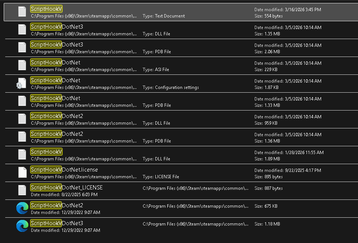Select the ScriptHookVDotNet_LICENSE file icon
This screenshot has width=358, height=243.
click(x=22, y=190)
